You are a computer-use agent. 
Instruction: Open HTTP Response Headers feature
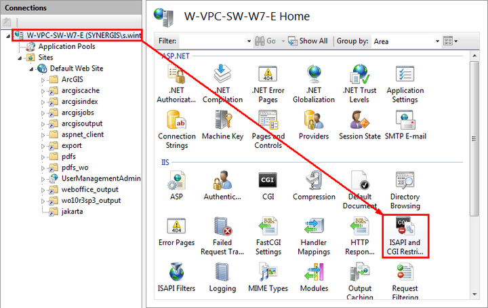pyautogui.click(x=359, y=236)
